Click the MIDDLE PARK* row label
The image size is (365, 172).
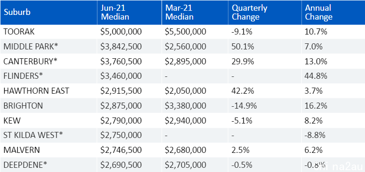pyautogui.click(x=30, y=46)
